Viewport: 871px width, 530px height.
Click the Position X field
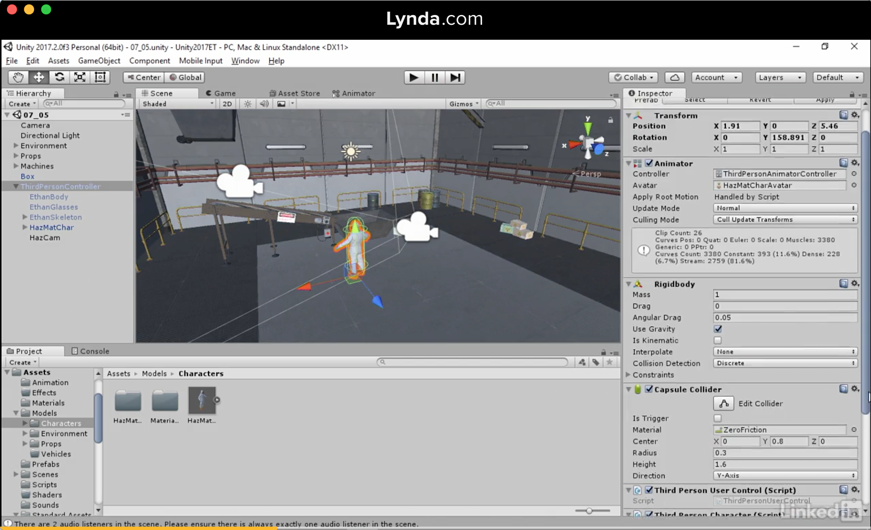[x=740, y=126]
